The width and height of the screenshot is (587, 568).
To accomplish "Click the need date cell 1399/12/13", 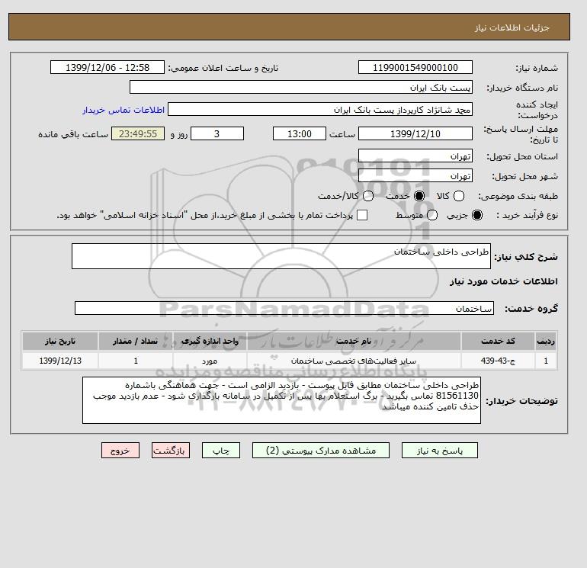I will pyautogui.click(x=60, y=361).
